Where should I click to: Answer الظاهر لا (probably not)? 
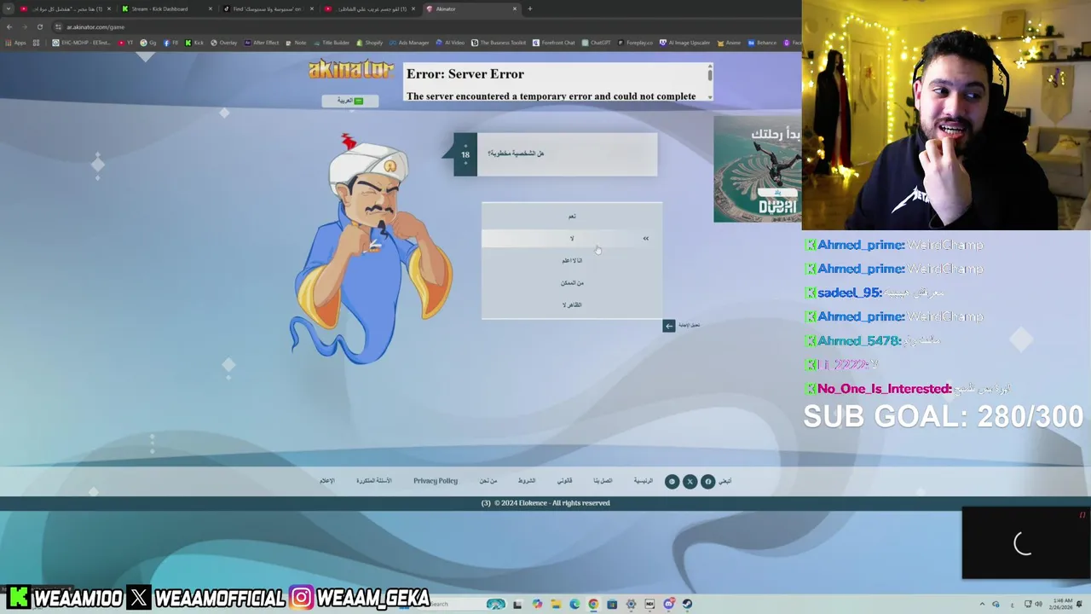coord(572,304)
